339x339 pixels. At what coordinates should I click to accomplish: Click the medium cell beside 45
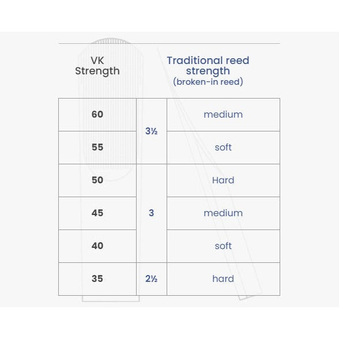223,213
